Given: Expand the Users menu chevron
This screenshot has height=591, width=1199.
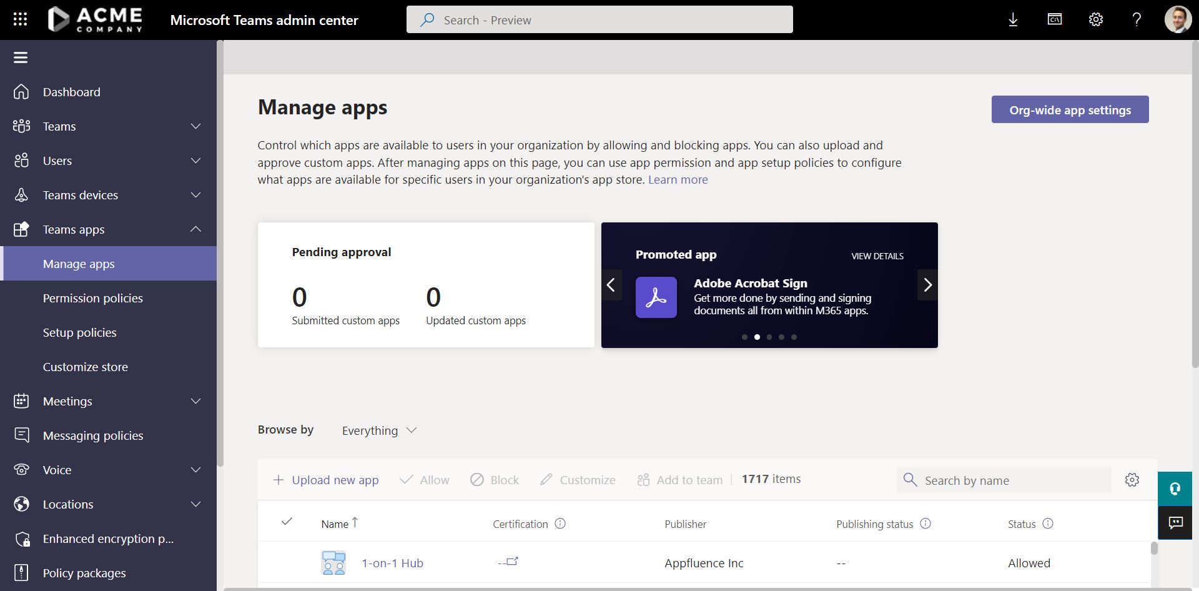Looking at the screenshot, I should (195, 161).
